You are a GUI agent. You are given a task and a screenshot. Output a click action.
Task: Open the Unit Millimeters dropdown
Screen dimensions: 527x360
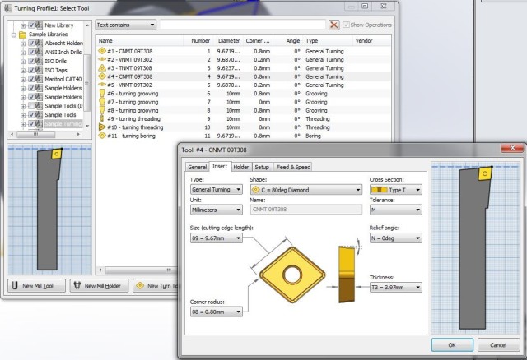(x=216, y=210)
